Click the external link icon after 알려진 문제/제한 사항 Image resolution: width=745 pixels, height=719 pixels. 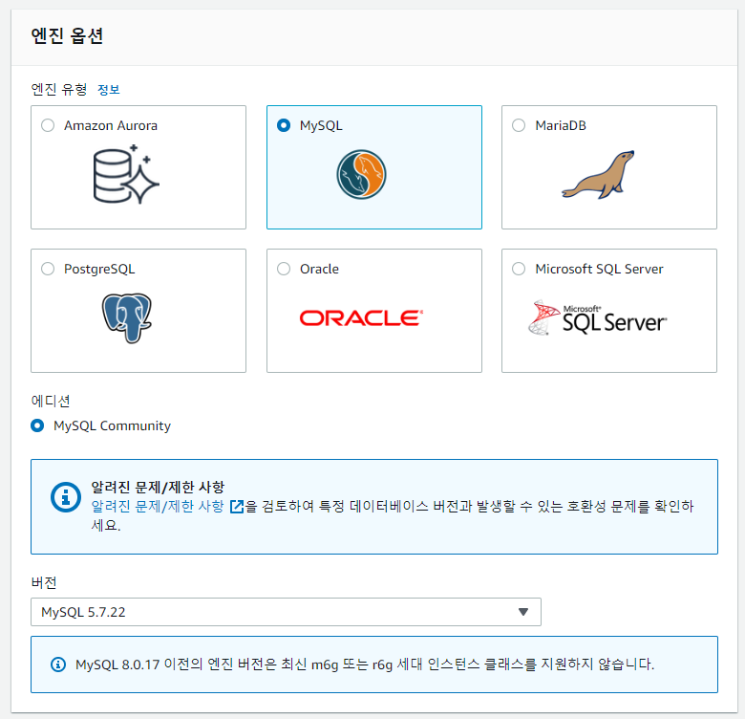237,507
